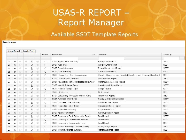The width and height of the screenshot is (186, 140).
Task: Select 'SSDT Purchase Order Summary' report name
Action: click(x=66, y=102)
